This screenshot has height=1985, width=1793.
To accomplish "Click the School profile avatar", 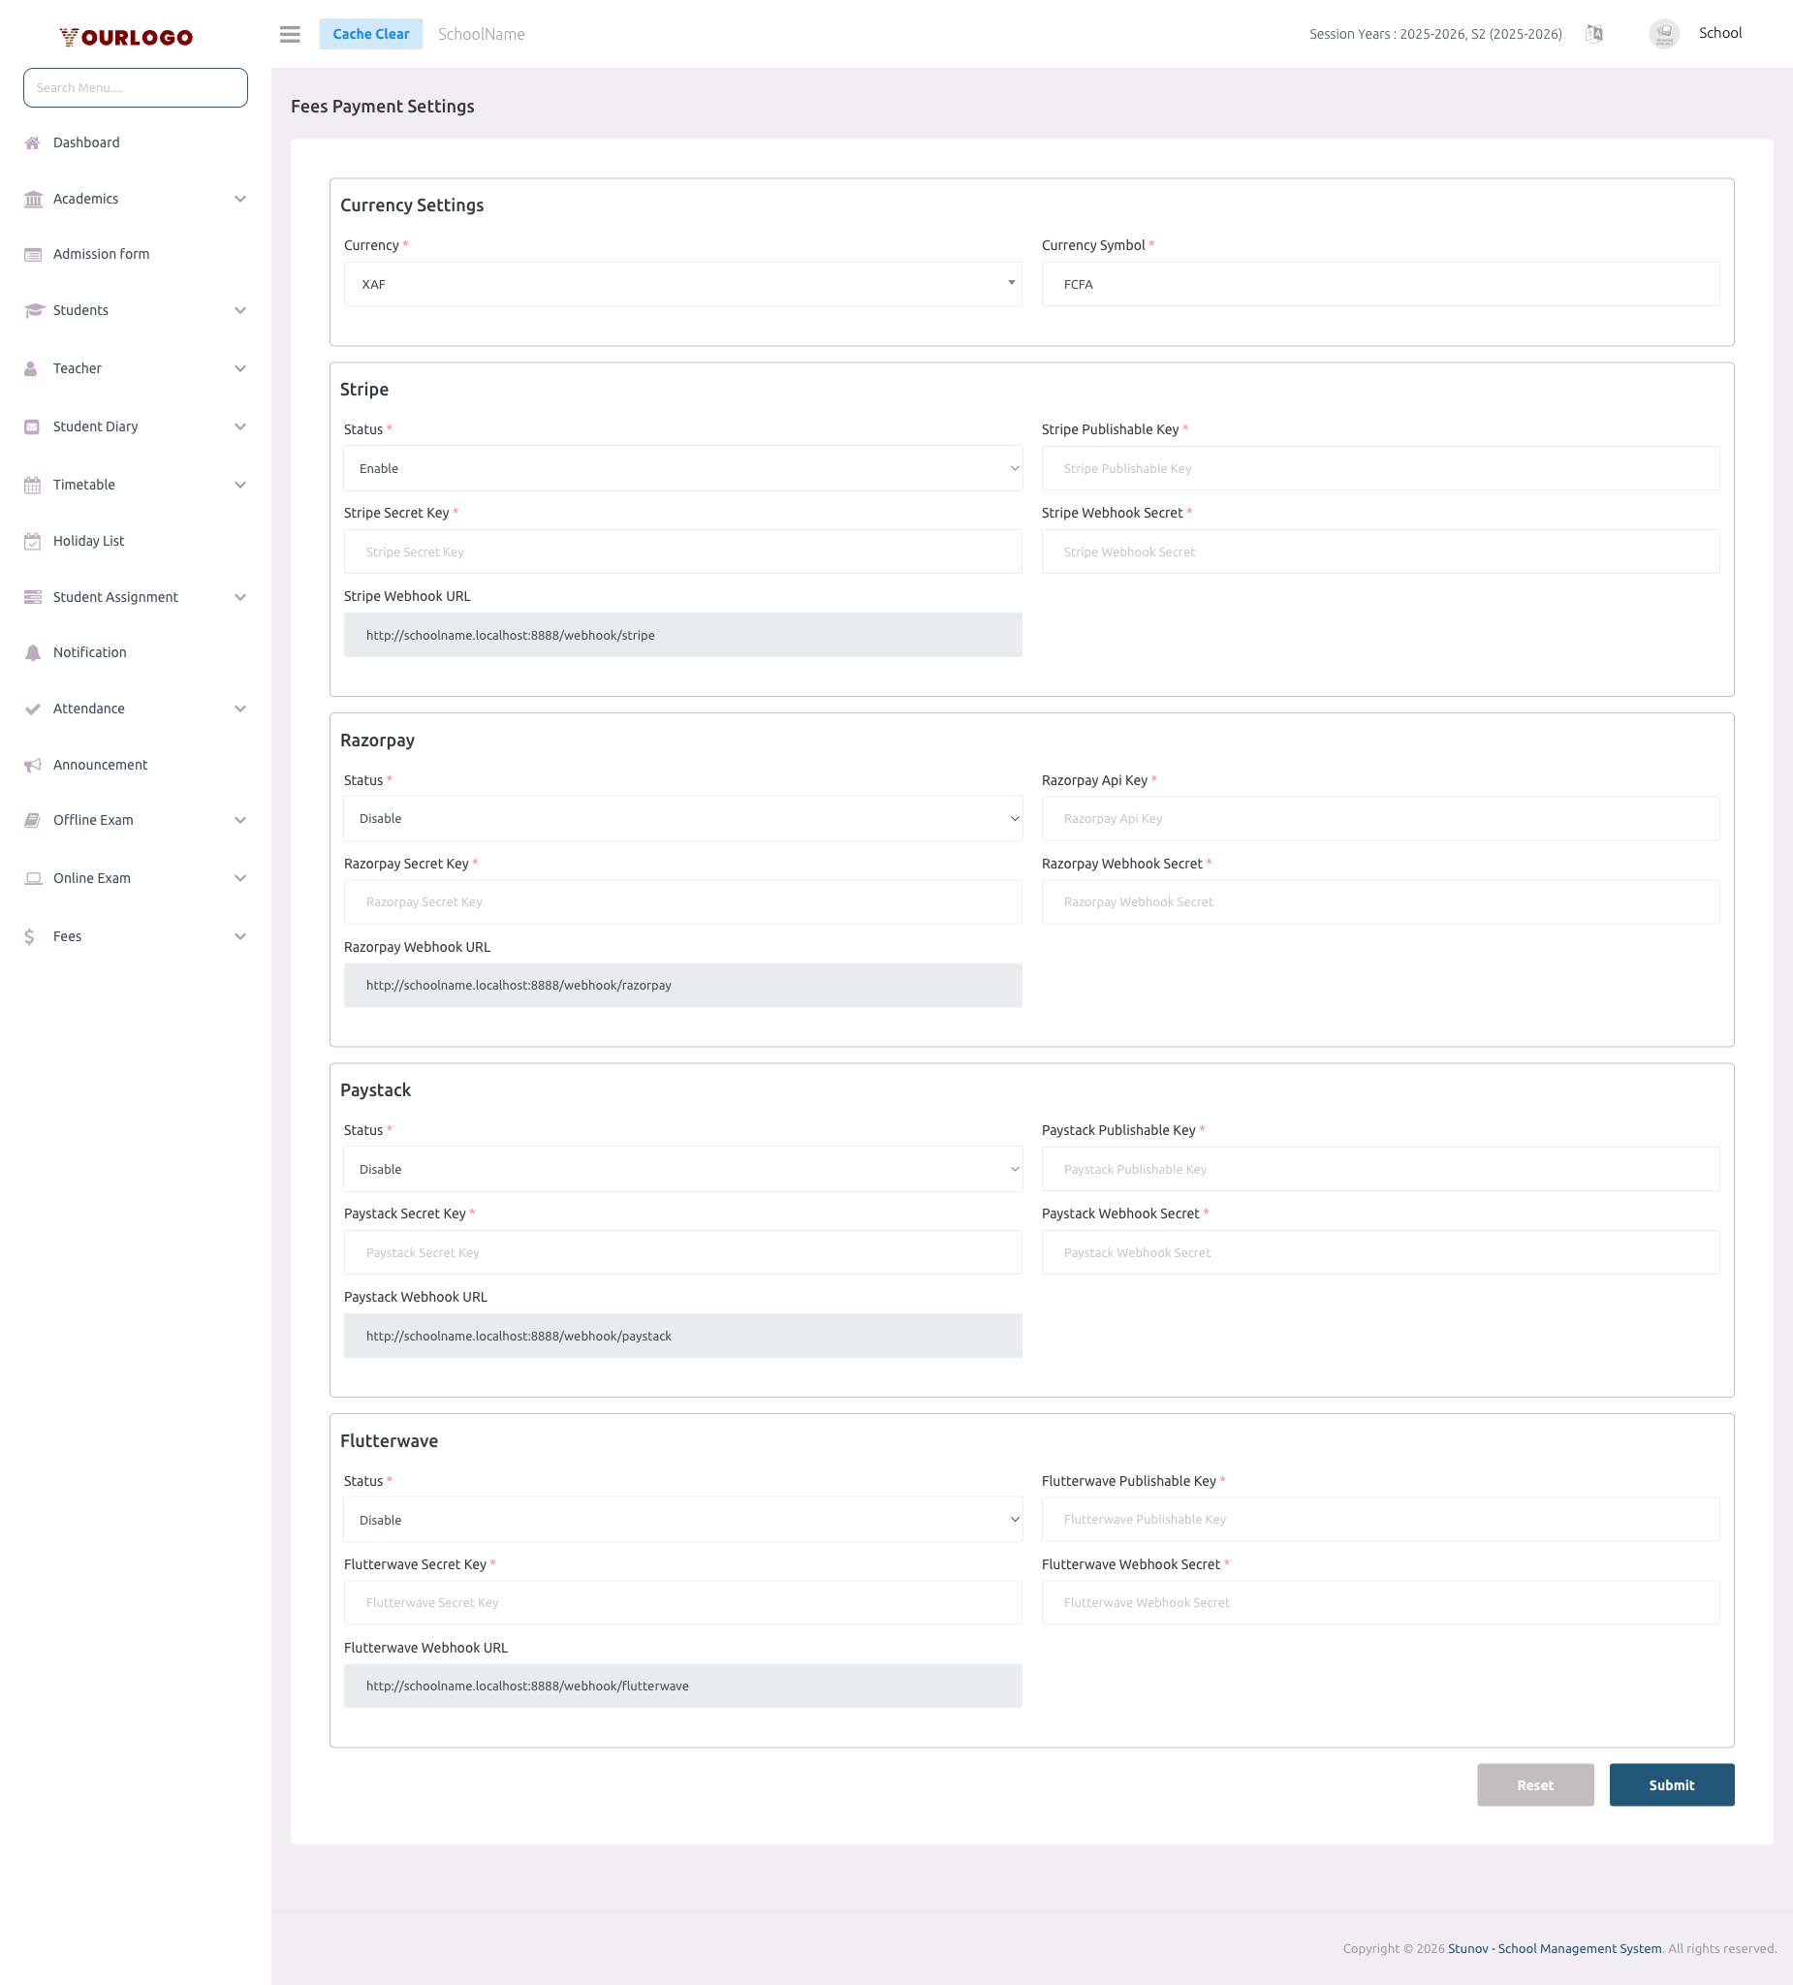I will pyautogui.click(x=1664, y=34).
